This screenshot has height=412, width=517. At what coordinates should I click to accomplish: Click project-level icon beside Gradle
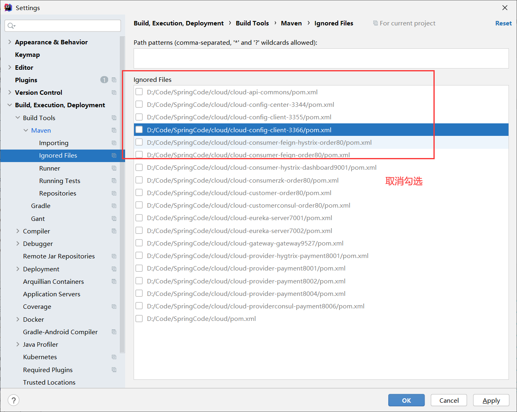[114, 206]
